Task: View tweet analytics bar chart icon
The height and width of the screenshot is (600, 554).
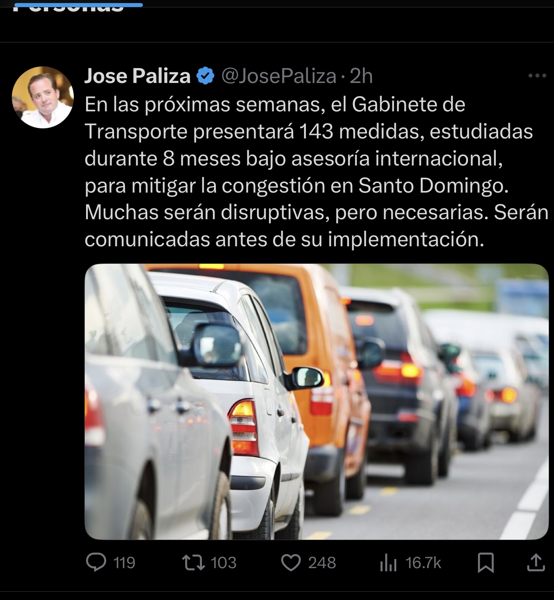Action: (x=388, y=563)
